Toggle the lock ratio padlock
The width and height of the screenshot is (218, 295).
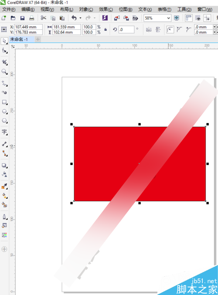tap(106, 30)
